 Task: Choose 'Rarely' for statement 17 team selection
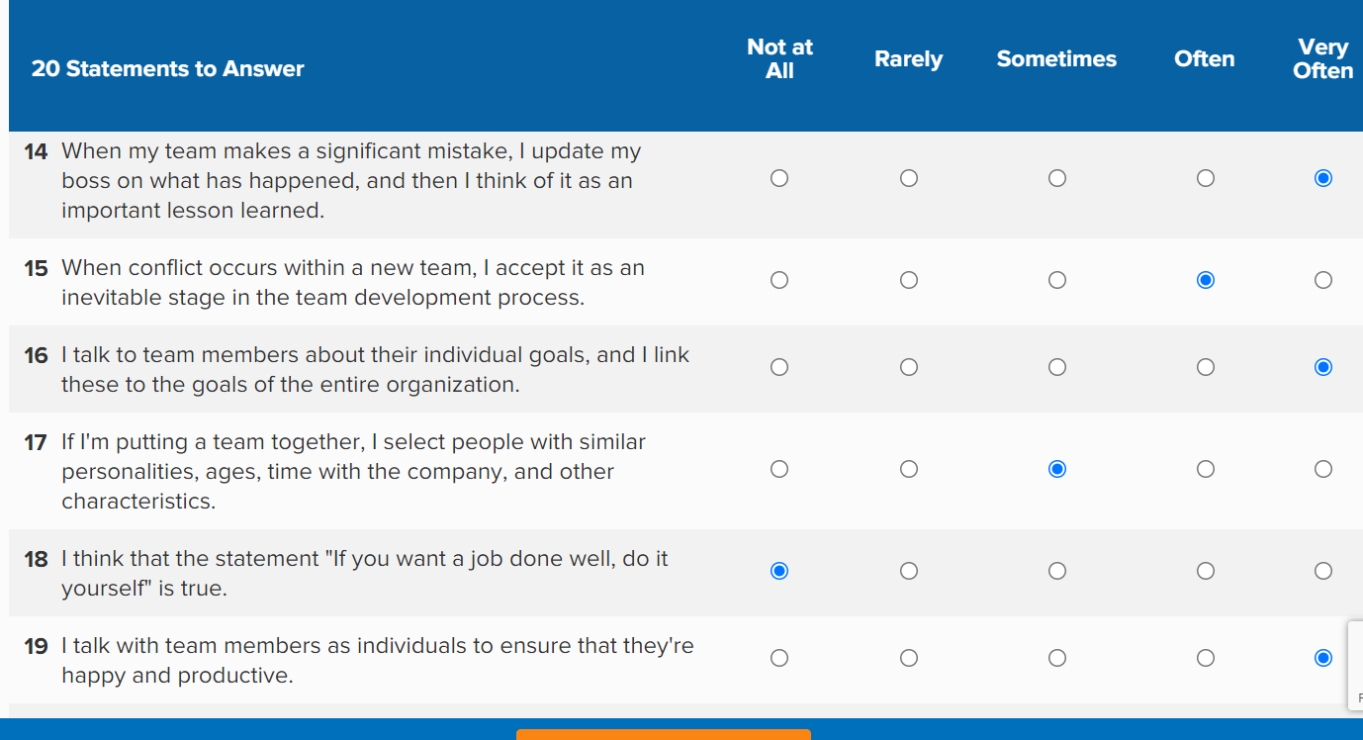point(909,469)
